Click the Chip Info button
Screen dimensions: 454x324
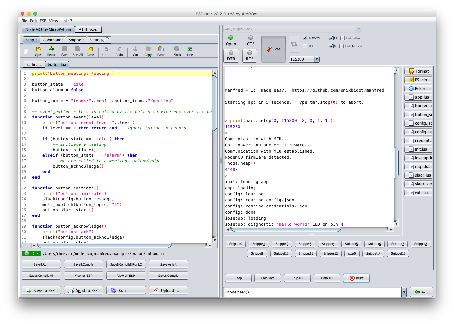tap(268, 278)
